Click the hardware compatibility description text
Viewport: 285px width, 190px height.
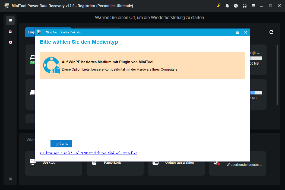120,69
